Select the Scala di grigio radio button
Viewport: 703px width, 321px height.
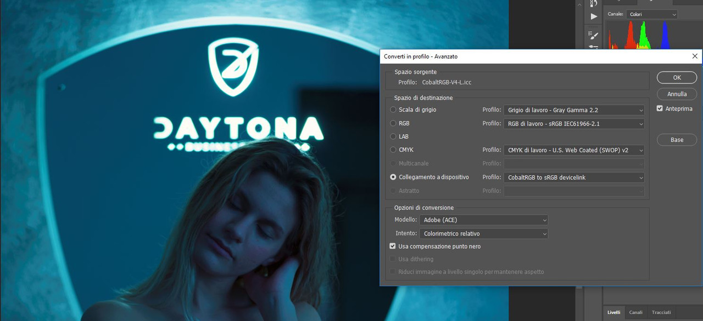point(393,110)
